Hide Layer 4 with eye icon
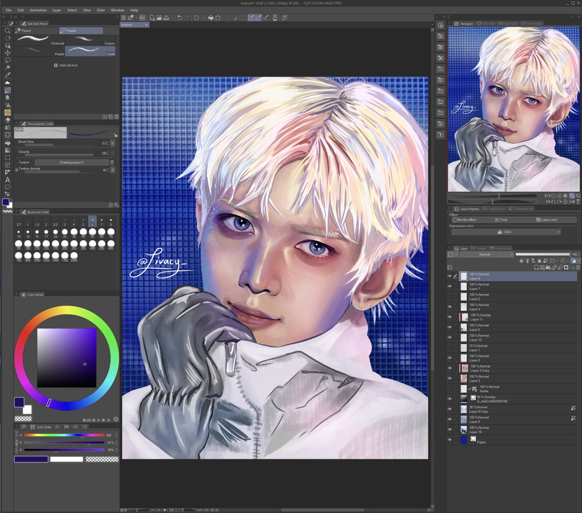Image resolution: width=582 pixels, height=513 pixels. (450, 307)
